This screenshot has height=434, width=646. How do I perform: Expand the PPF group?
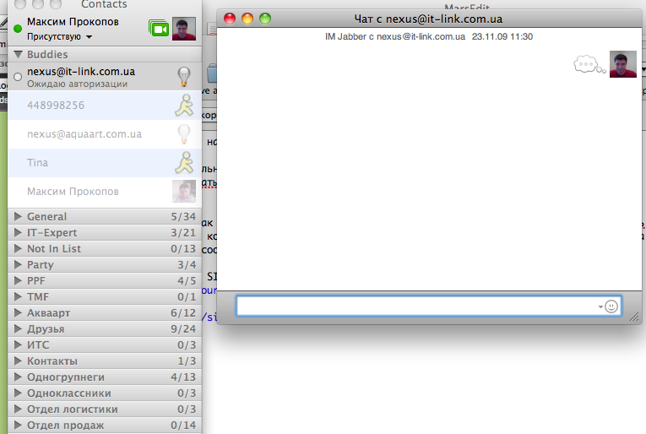tap(18, 280)
